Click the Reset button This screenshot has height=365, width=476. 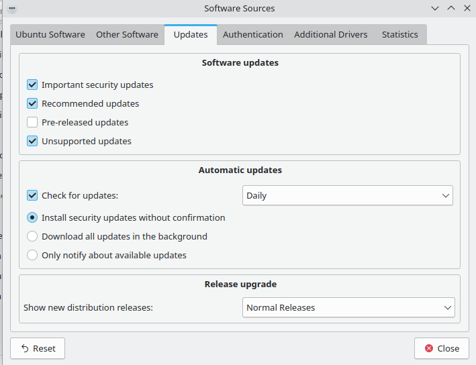(x=38, y=348)
